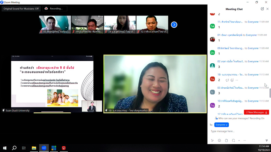Open Windows taskbar search
This screenshot has width=271, height=152.
(x=14, y=148)
